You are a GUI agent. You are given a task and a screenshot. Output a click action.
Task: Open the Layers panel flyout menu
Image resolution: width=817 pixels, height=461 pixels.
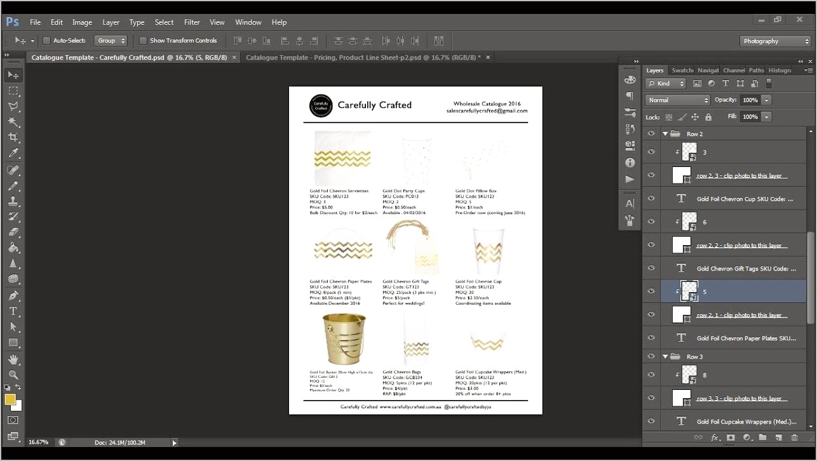tap(808, 70)
